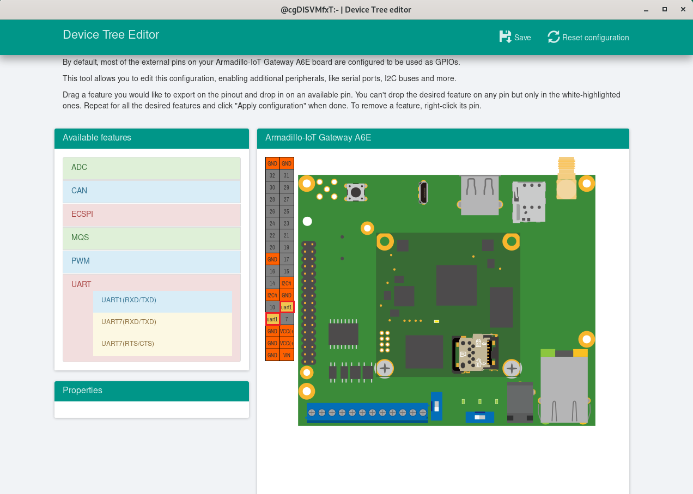
Task: Expand the ECSPI feature category
Action: pos(151,215)
